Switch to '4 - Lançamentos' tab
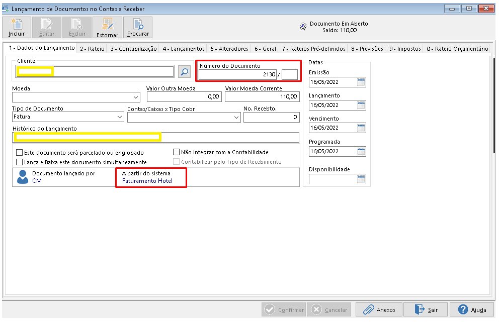This screenshot has width=499, height=322. (x=184, y=49)
